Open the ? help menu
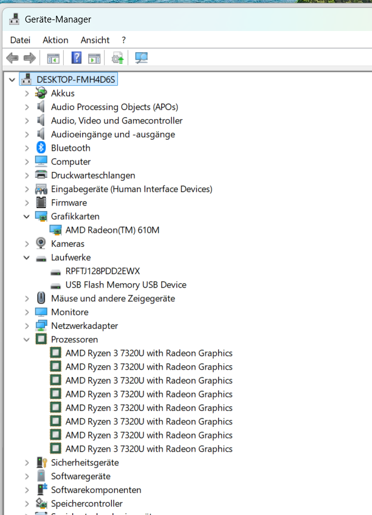 (123, 40)
